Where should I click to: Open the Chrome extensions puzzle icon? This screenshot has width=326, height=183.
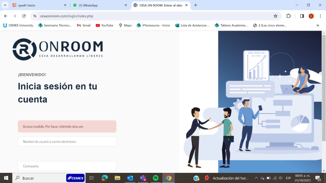pos(288,16)
